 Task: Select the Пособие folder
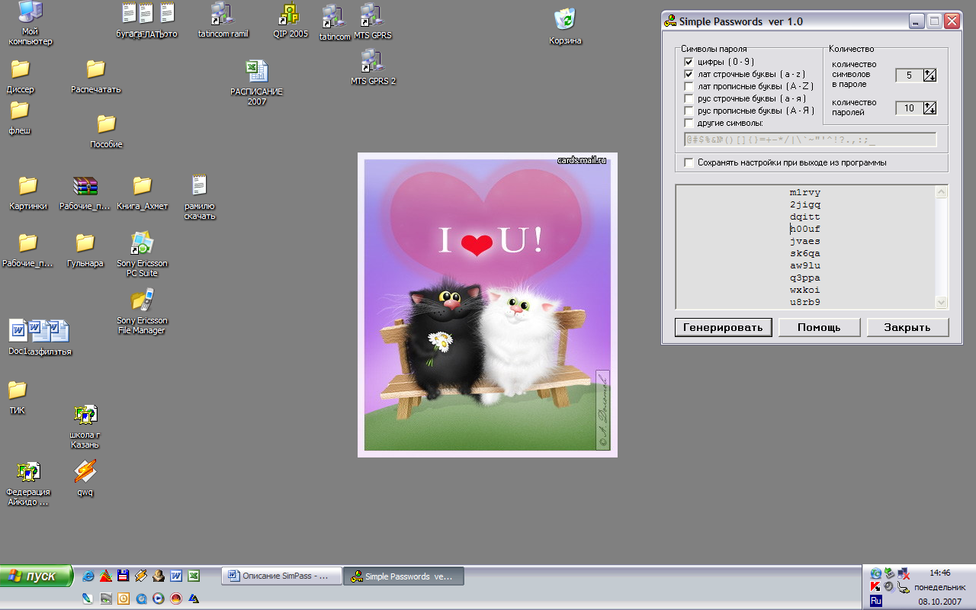106,131
